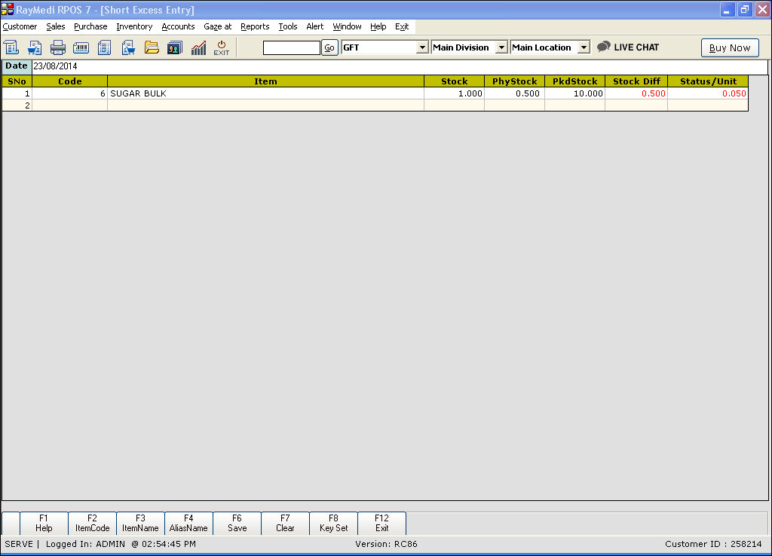Restore down the inner window

click(744, 9)
